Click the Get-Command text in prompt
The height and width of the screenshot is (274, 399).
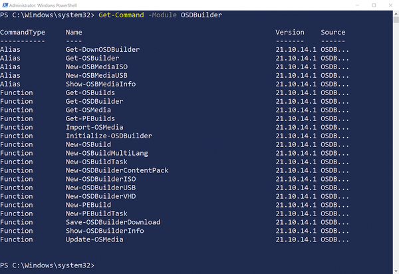121,15
